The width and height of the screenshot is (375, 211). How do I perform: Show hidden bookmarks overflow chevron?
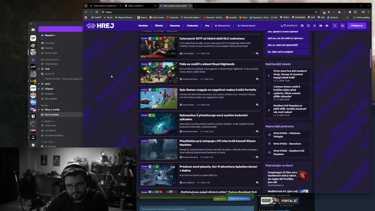coord(347,17)
